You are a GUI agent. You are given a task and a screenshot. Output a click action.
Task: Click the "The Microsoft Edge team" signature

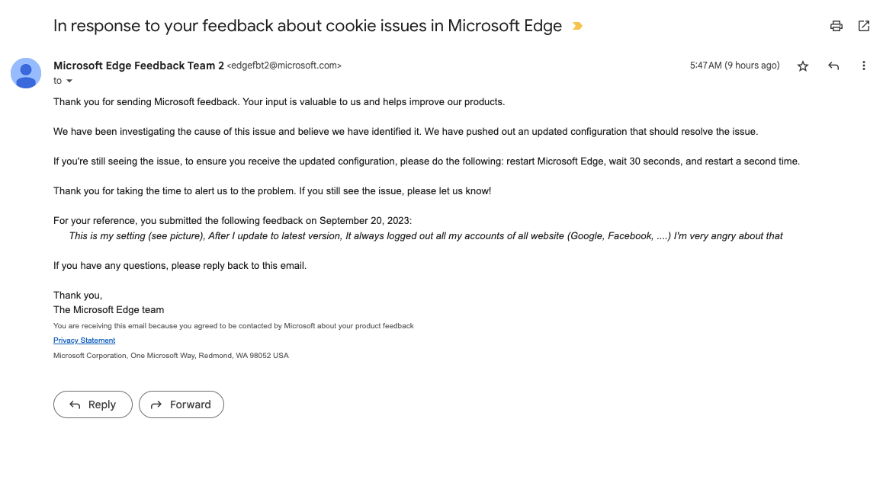pos(108,310)
